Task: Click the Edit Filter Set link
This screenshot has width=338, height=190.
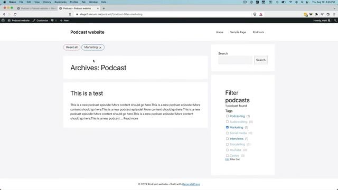Action: [x=227, y=159]
